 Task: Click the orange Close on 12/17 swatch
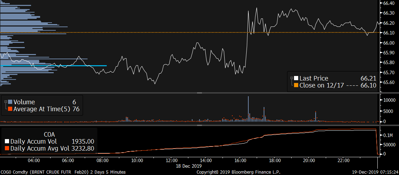[296, 85]
